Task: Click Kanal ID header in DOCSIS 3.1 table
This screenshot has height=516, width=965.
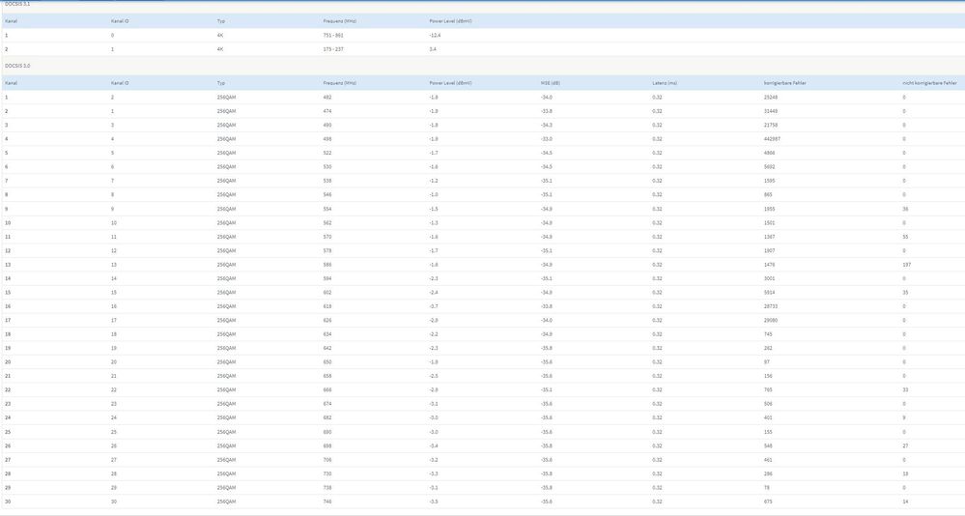Action: 120,21
